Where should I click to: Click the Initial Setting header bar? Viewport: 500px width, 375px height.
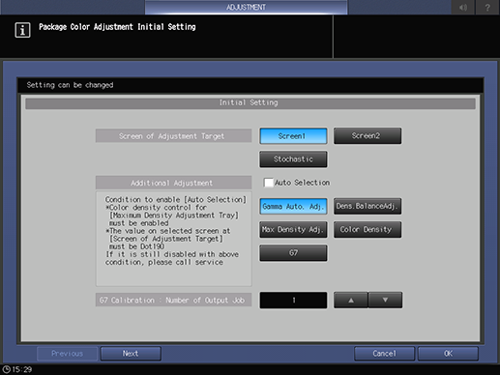click(x=250, y=103)
